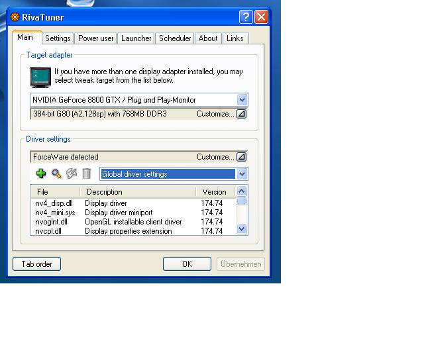Click the question mark help button

(x=246, y=17)
